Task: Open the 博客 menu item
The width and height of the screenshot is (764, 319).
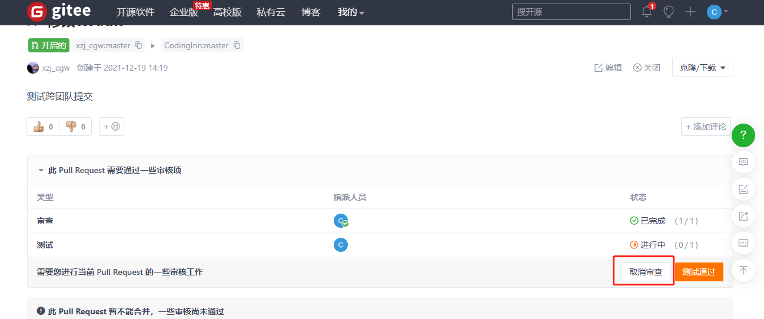Action: point(311,12)
